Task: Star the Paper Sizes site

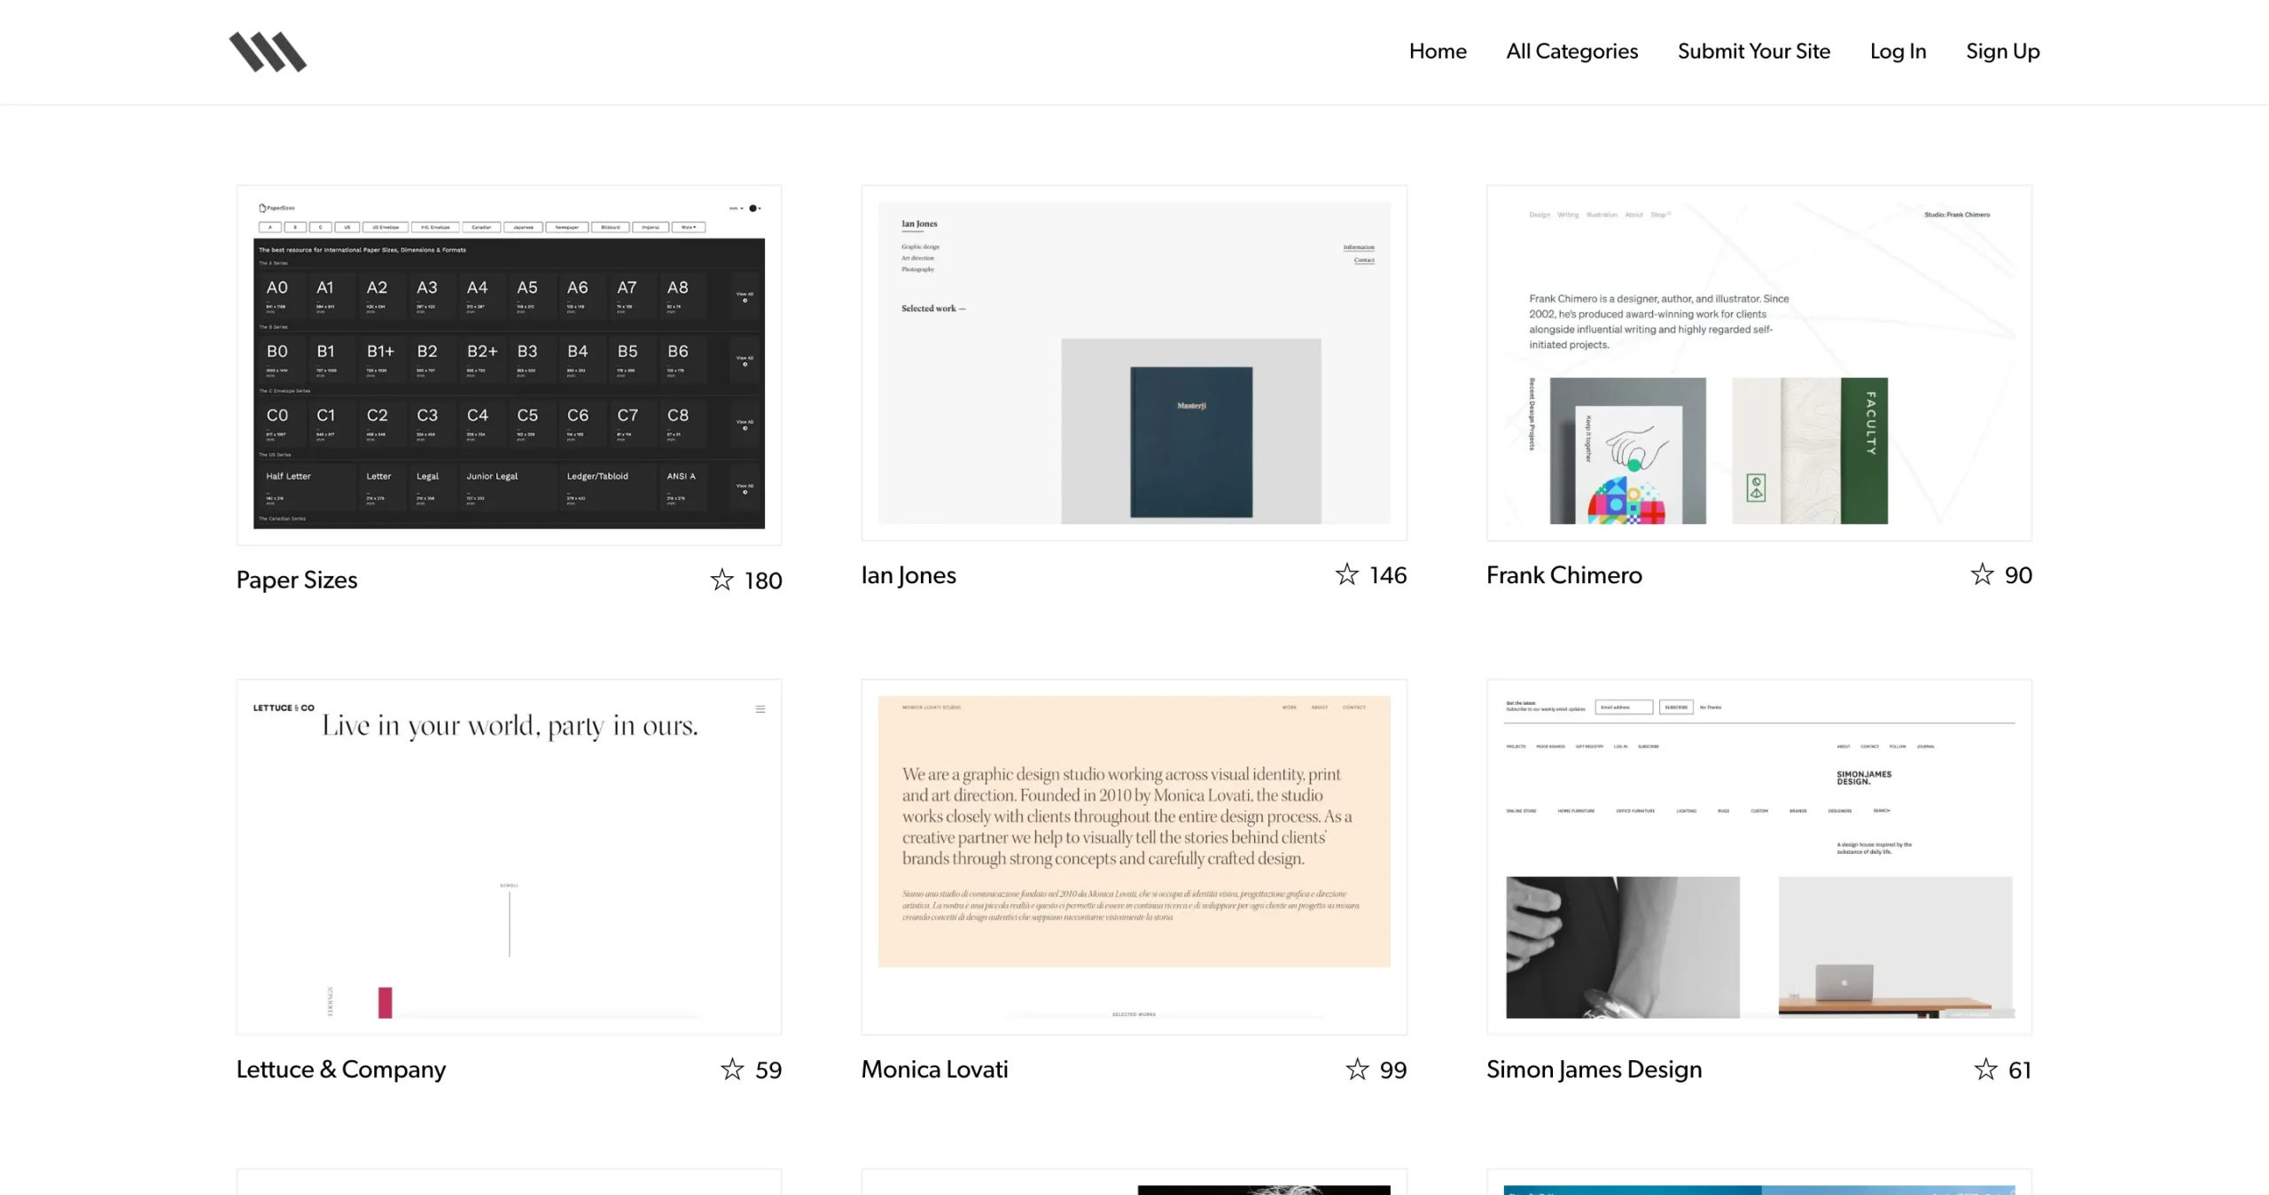Action: click(x=722, y=580)
